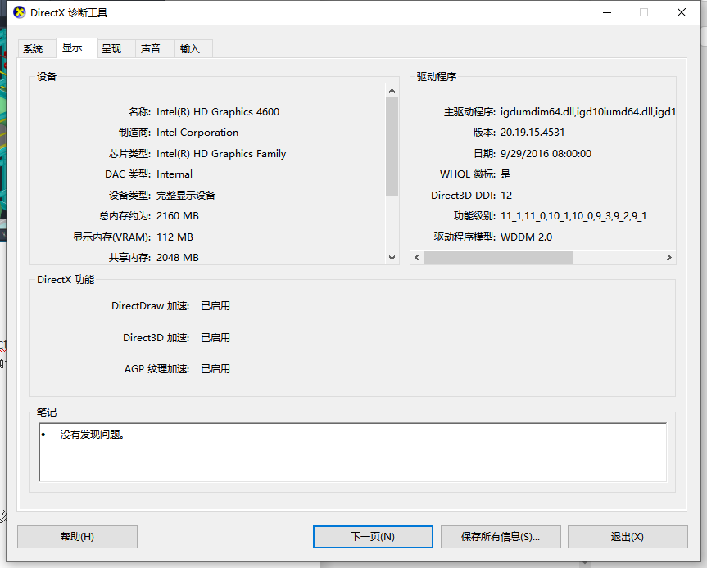Click the device list scroll-down arrow

(392, 258)
